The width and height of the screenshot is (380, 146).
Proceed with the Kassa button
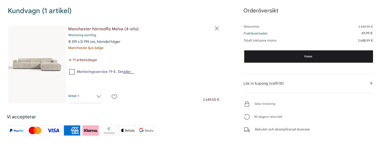pyautogui.click(x=308, y=57)
